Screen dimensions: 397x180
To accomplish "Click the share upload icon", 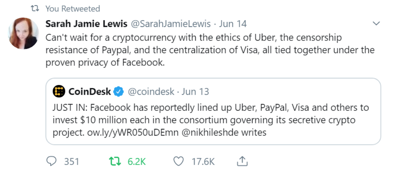I will pos(241,161).
